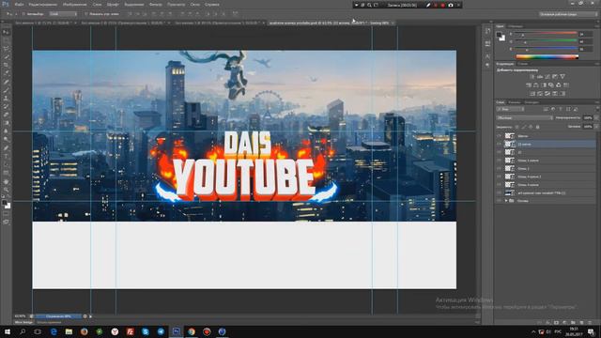The width and height of the screenshot is (601, 338).
Task: Select the Gradient tool
Action: pos(7,123)
